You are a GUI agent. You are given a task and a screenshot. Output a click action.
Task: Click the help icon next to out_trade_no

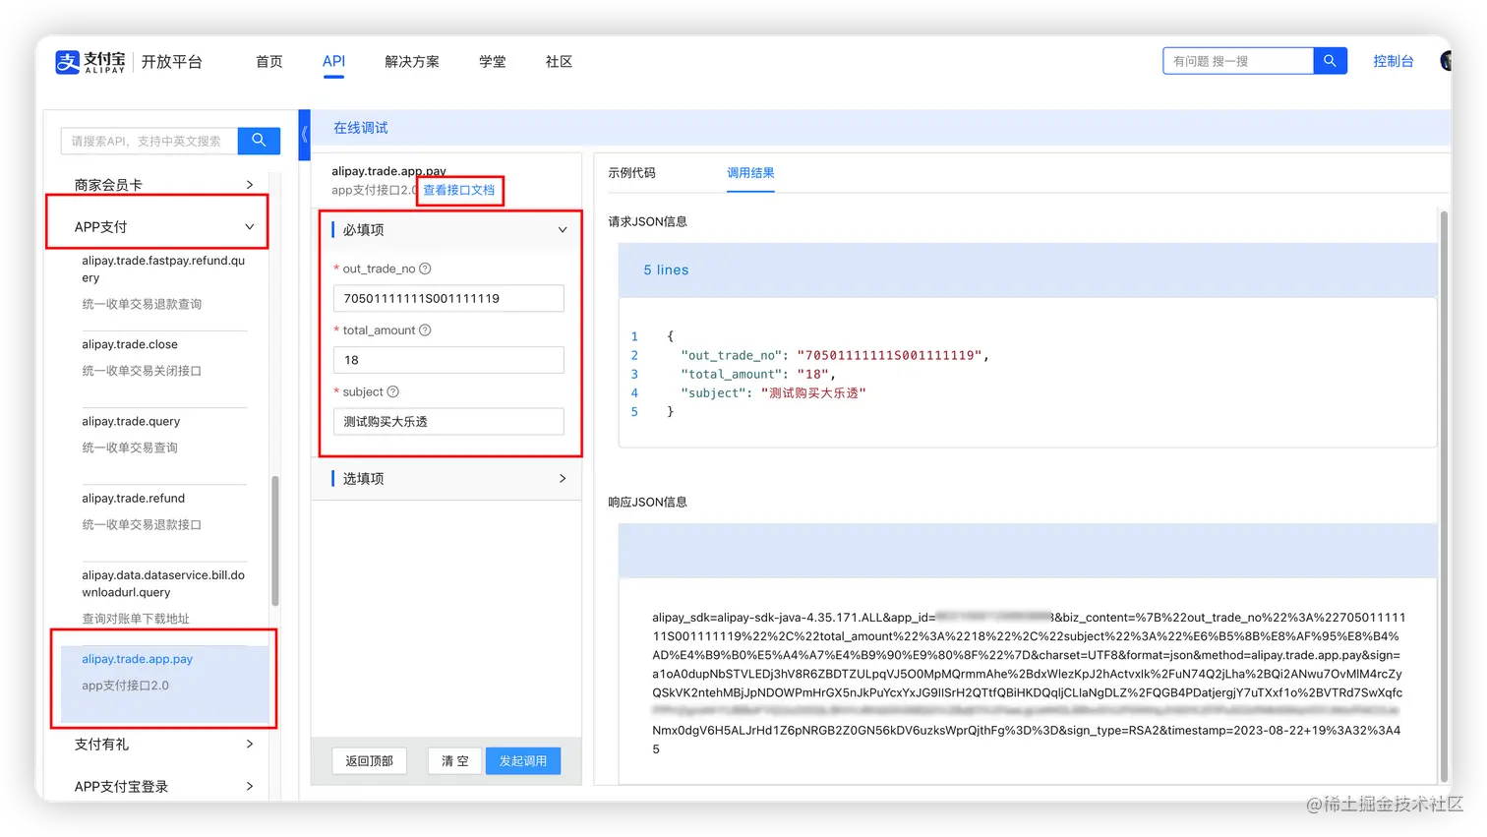tap(425, 269)
